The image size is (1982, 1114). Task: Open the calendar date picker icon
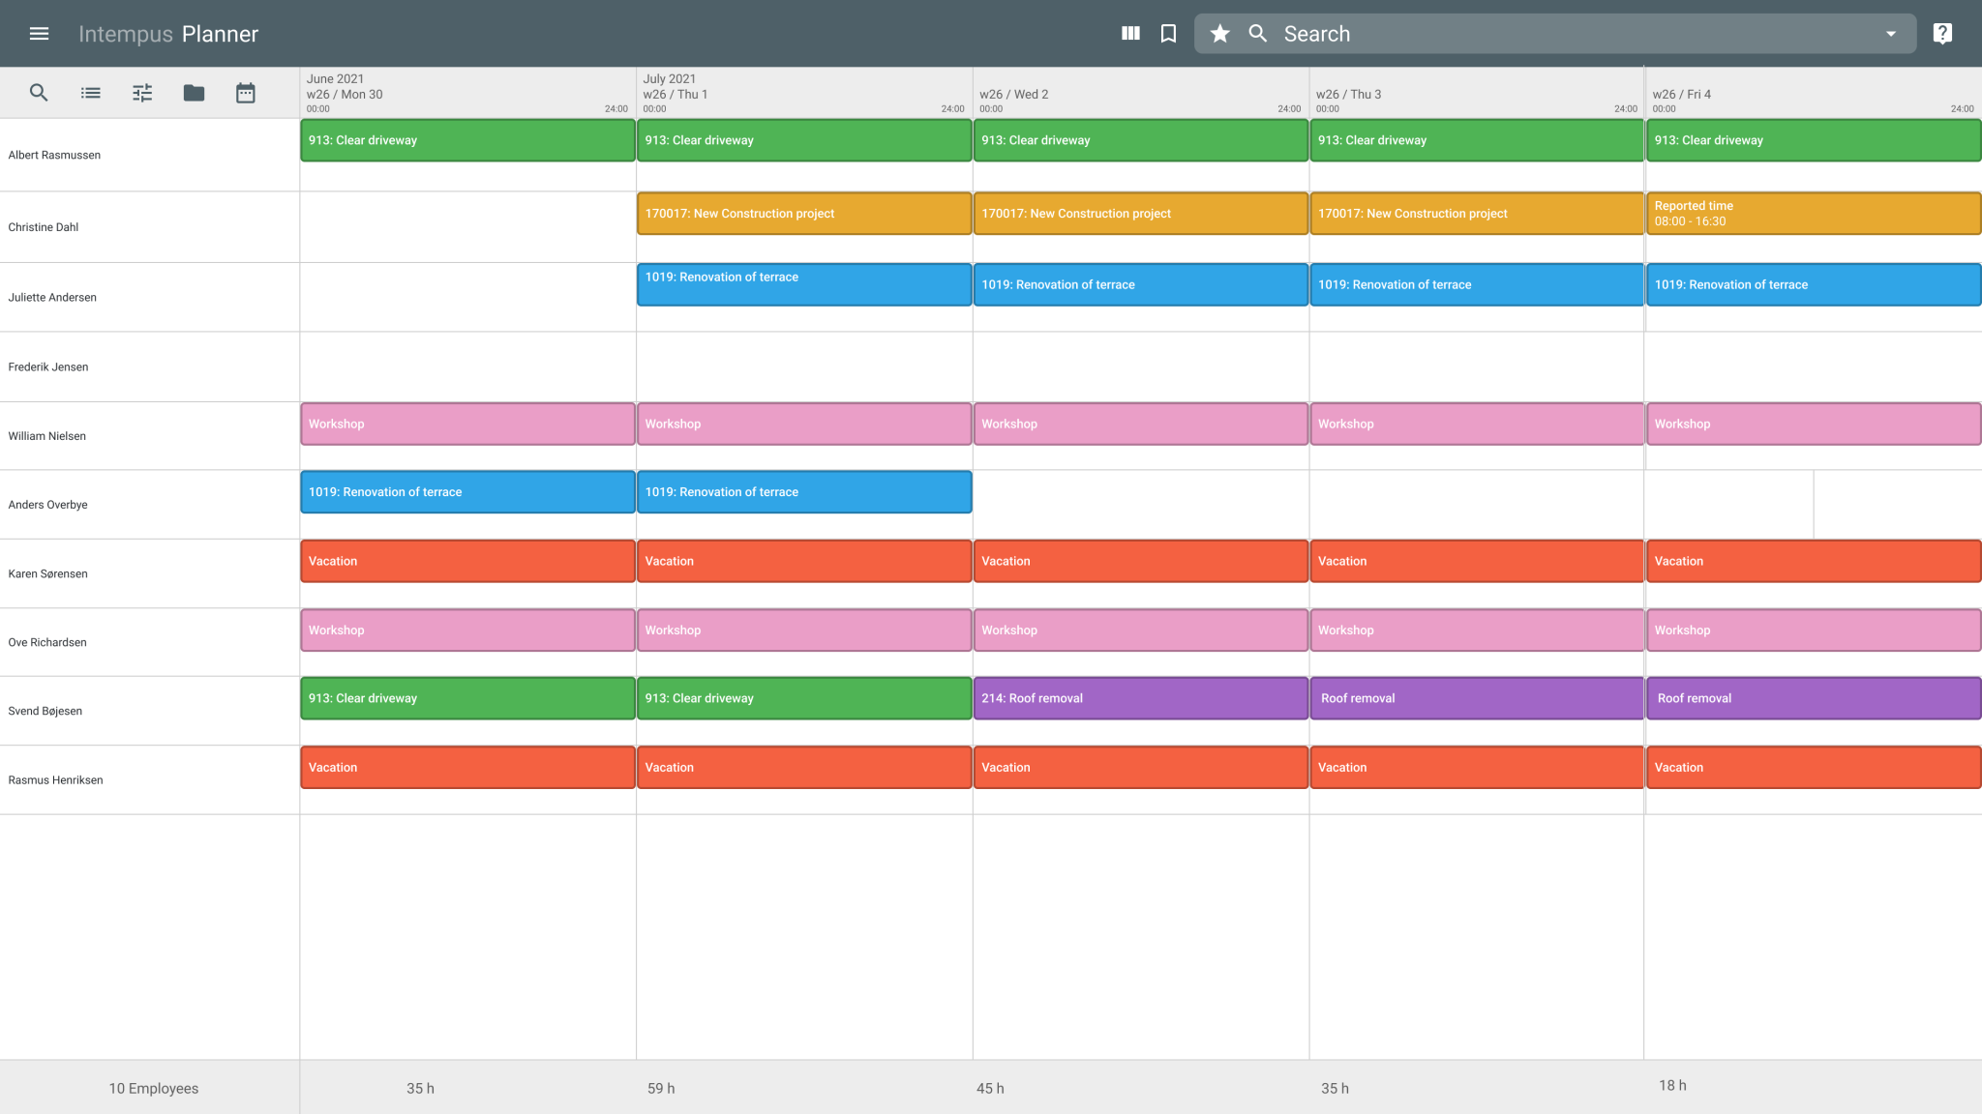pos(245,92)
